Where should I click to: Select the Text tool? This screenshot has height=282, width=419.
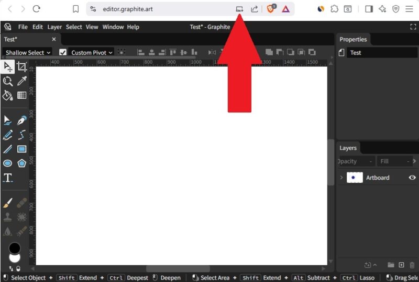tap(8, 178)
